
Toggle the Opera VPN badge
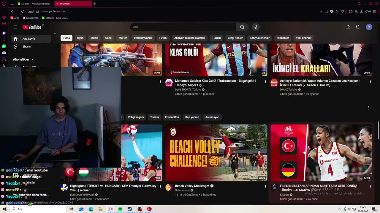31,11
